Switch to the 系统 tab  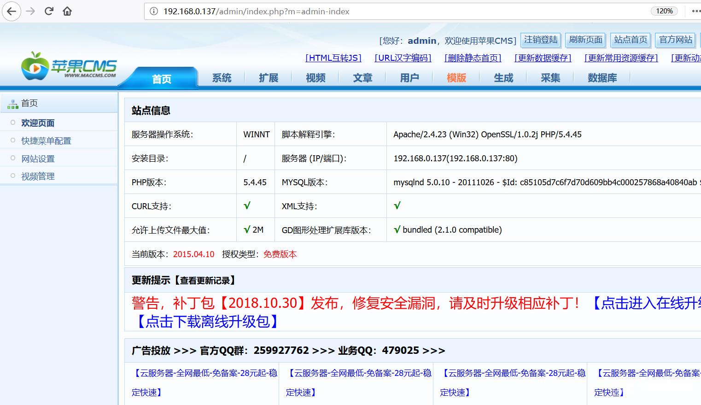coord(222,78)
